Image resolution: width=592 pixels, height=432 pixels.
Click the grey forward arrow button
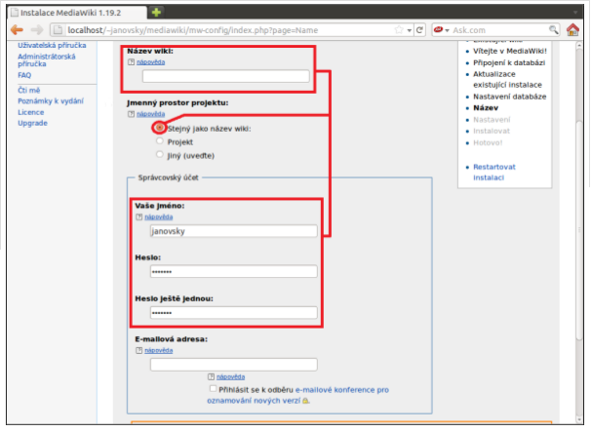point(37,30)
